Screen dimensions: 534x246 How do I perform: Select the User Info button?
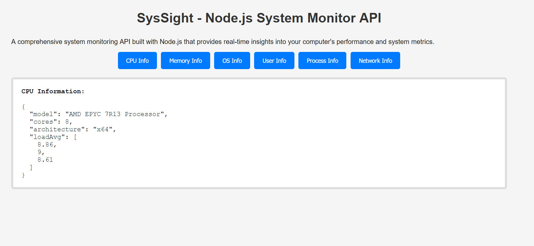click(274, 61)
